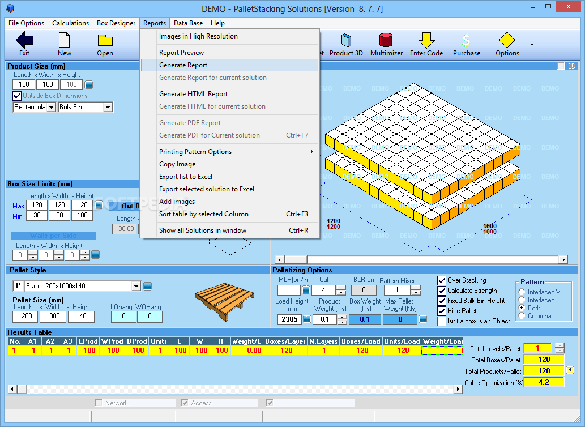This screenshot has width=585, height=427.
Task: Click the yellow plus button beside Total Products/Pallet
Action: point(570,370)
